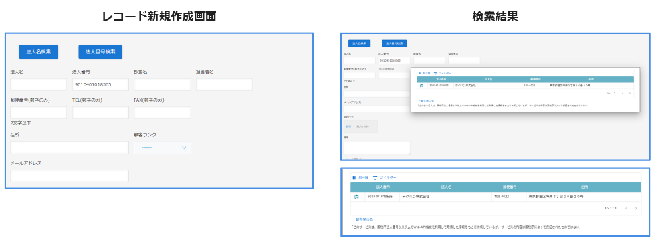656x244 pixels.
Task: Focus the 部署名 field in the creation form
Action: [x=162, y=84]
